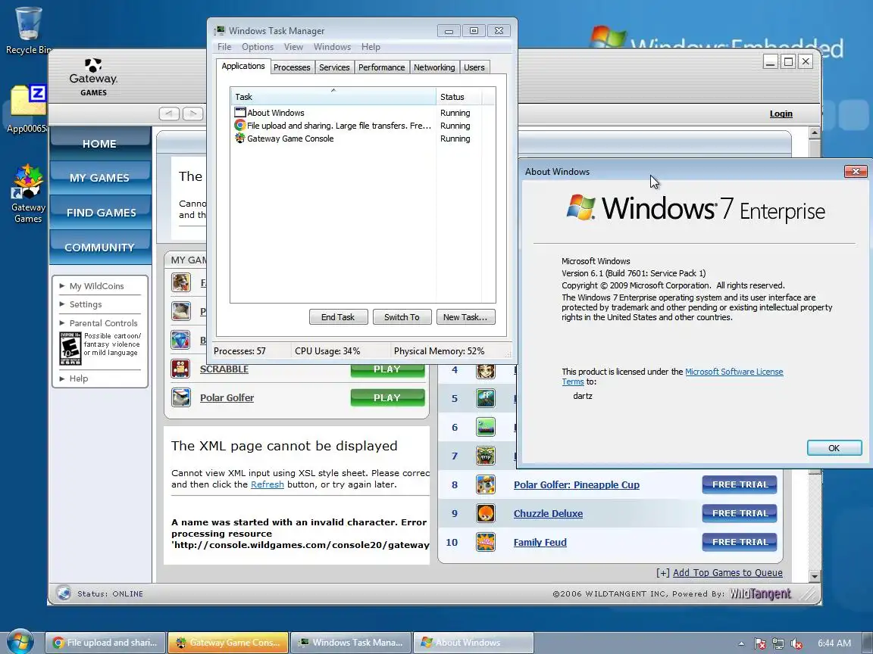The image size is (873, 654).
Task: Open MY GAMES navigation button
Action: pos(100,178)
